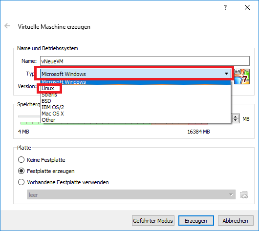
Task: Click the Erzeugen button
Action: pyautogui.click(x=196, y=221)
